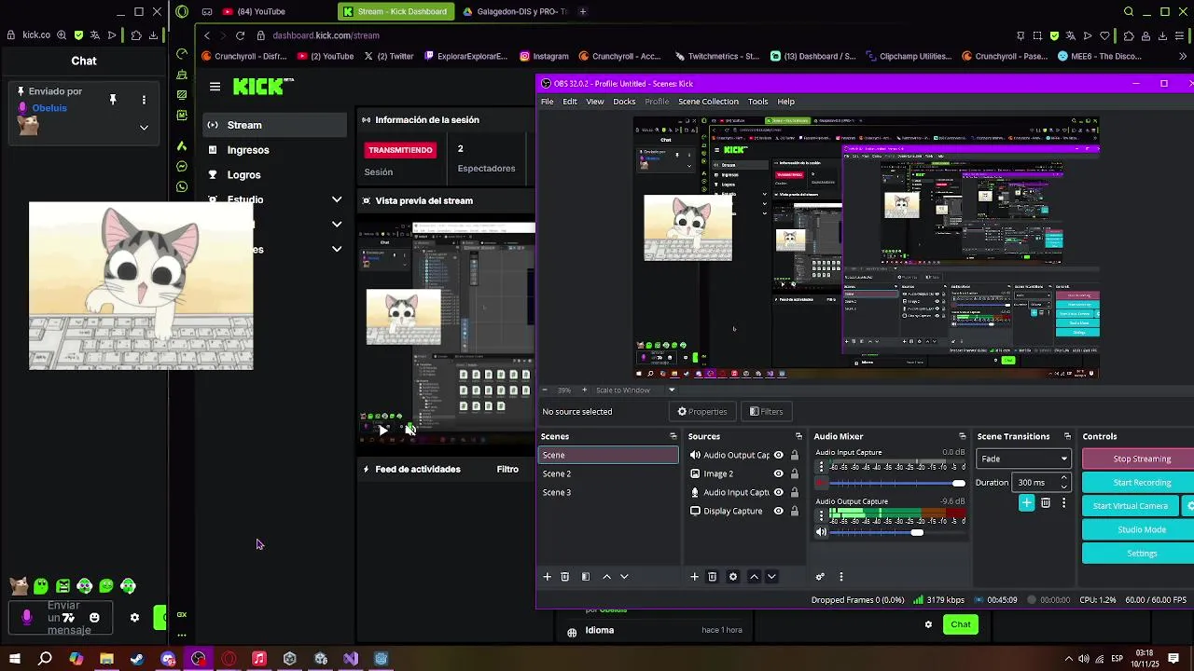This screenshot has height=671, width=1194.
Task: Remove transition with Scene Transitions trash icon
Action: point(1045,503)
